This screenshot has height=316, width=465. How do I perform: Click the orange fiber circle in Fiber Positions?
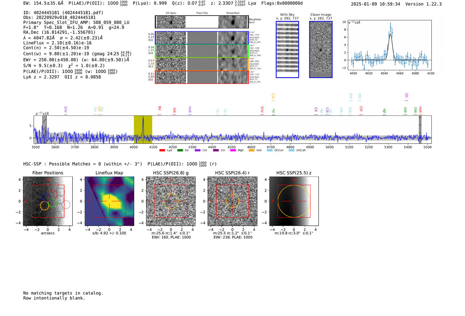(44, 206)
